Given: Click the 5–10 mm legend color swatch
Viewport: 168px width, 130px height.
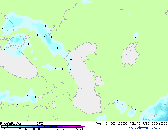Looking at the screenshot, I should coord(29,127).
